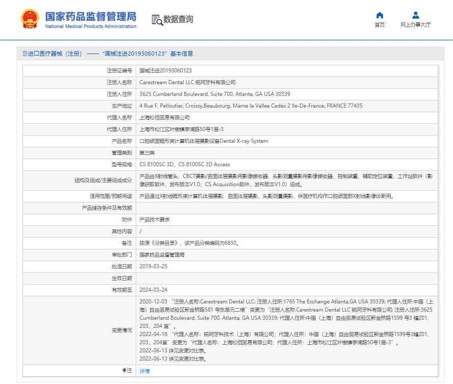Select the Carestream Dental LLC registrant name
This screenshot has width=453, height=384.
click(x=187, y=83)
